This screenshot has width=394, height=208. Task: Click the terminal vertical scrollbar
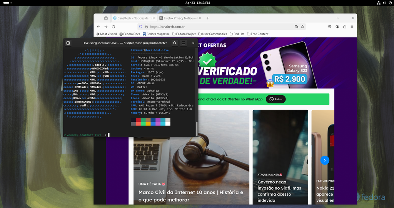click(197, 129)
